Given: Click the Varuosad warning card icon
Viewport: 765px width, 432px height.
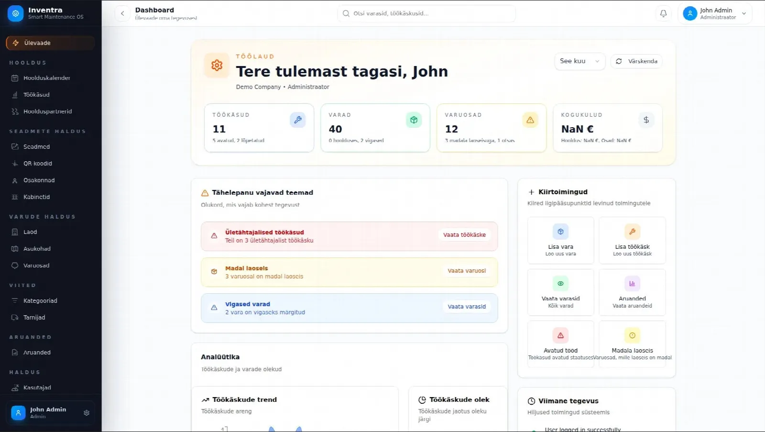Looking at the screenshot, I should (530, 120).
